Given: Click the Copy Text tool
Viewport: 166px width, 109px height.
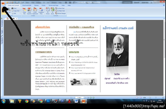Looking at the screenshot, I should coord(15,11).
